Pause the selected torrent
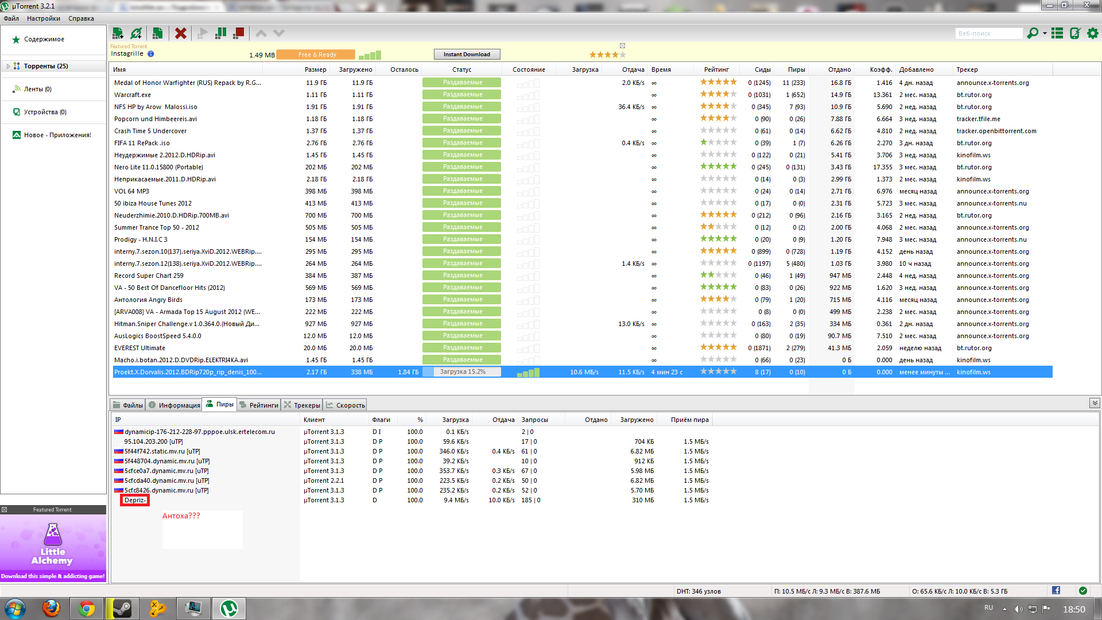 point(220,33)
